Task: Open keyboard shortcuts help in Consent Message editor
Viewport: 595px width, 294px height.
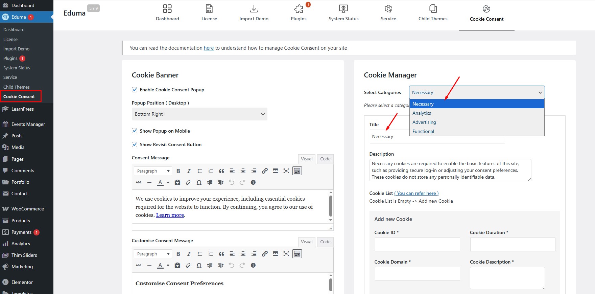Action: [x=253, y=183]
